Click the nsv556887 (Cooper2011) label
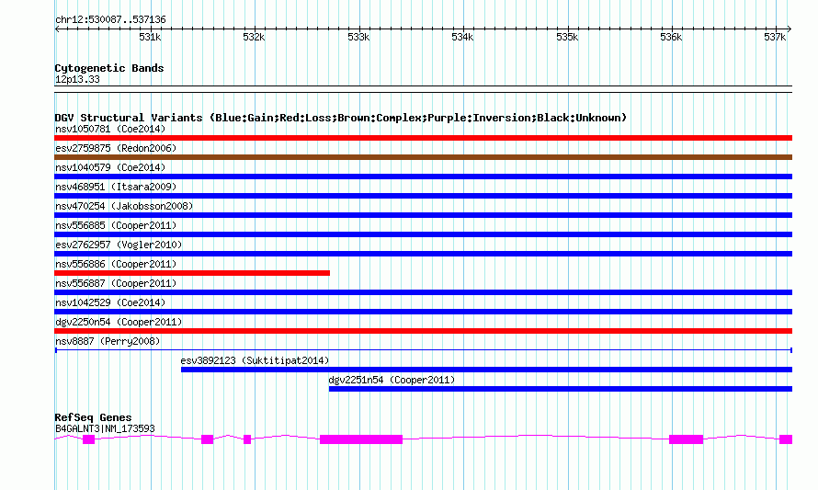 [x=116, y=283]
